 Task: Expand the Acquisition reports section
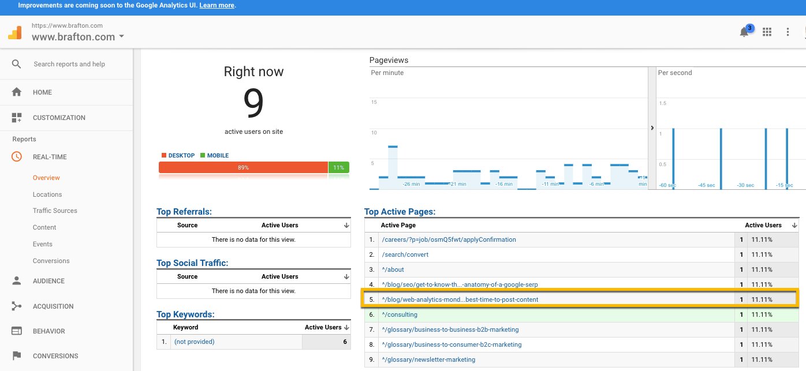click(53, 306)
